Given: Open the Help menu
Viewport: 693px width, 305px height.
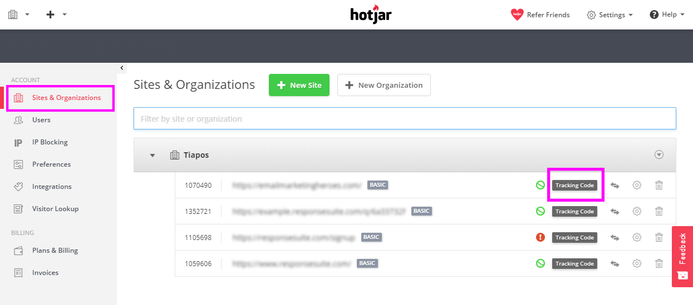Looking at the screenshot, I should click(667, 14).
